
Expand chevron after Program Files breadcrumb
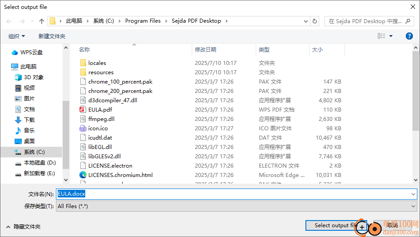click(x=166, y=21)
